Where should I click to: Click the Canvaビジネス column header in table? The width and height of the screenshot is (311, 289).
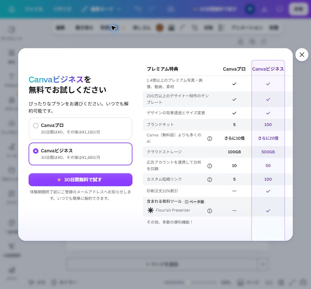pos(268,69)
